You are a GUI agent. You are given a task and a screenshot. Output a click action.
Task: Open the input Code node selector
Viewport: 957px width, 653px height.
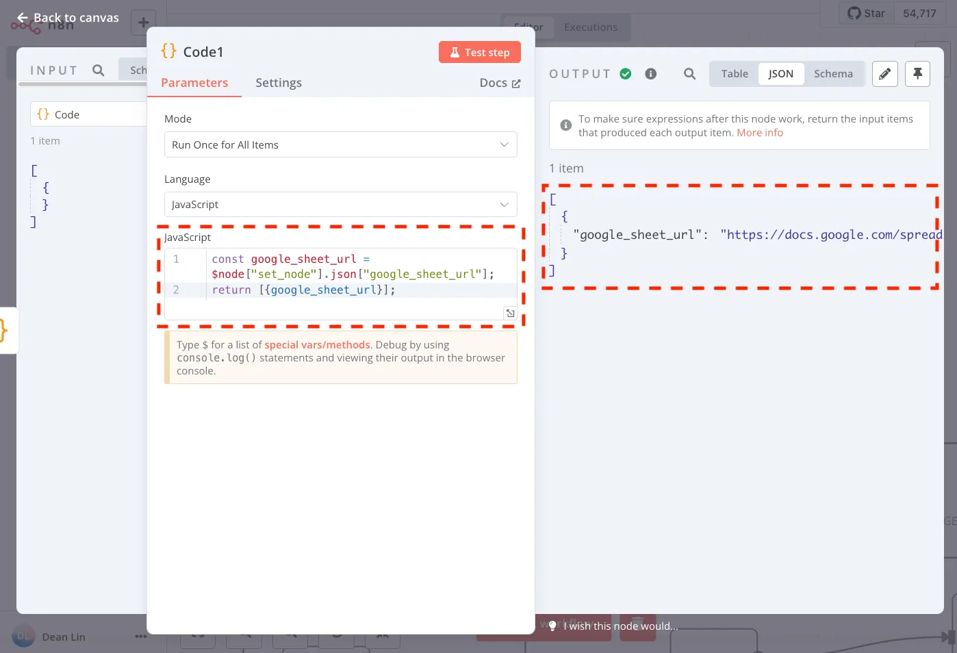pyautogui.click(x=89, y=114)
